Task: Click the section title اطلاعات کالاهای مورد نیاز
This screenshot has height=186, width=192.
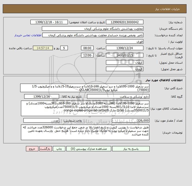Action: click(x=164, y=80)
